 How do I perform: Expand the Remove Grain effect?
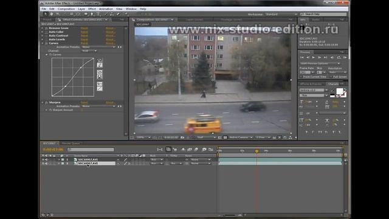[43, 29]
